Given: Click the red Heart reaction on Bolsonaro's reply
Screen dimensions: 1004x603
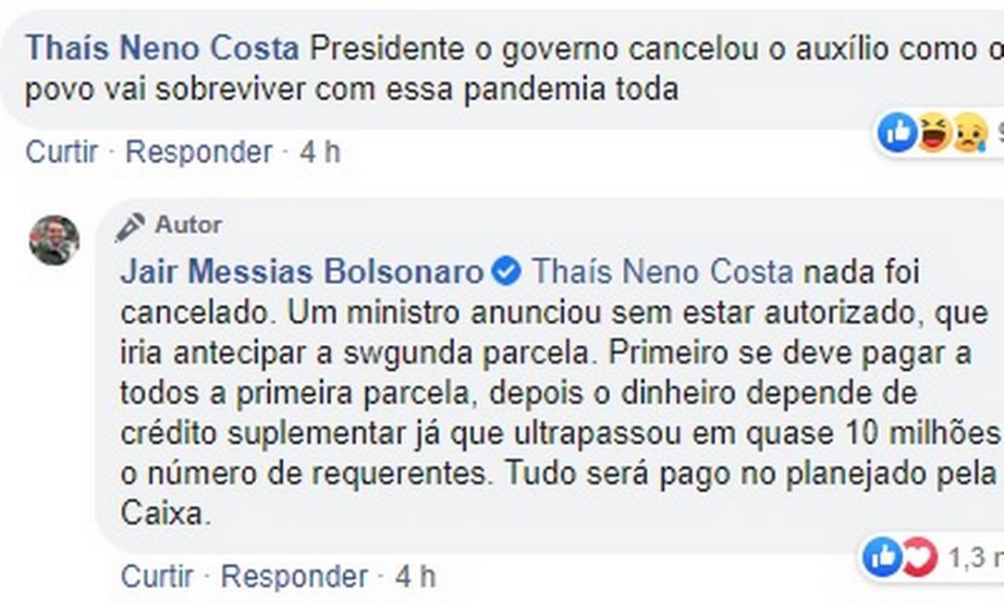Looking at the screenshot, I should point(918,557).
